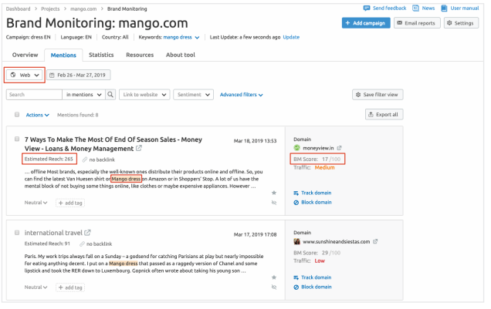The image size is (491, 309).
Task: Click Dashboard in the breadcrumb
Action: 19,9
